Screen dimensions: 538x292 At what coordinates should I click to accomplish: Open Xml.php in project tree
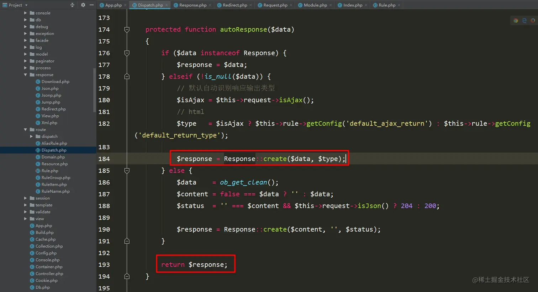(46, 123)
